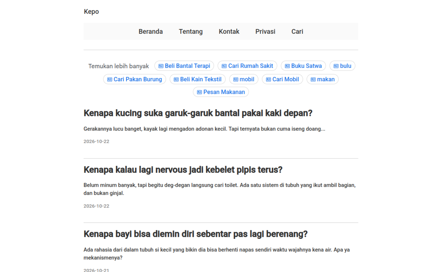Open Cari from the navigation bar
436x272 pixels.
coord(297,32)
